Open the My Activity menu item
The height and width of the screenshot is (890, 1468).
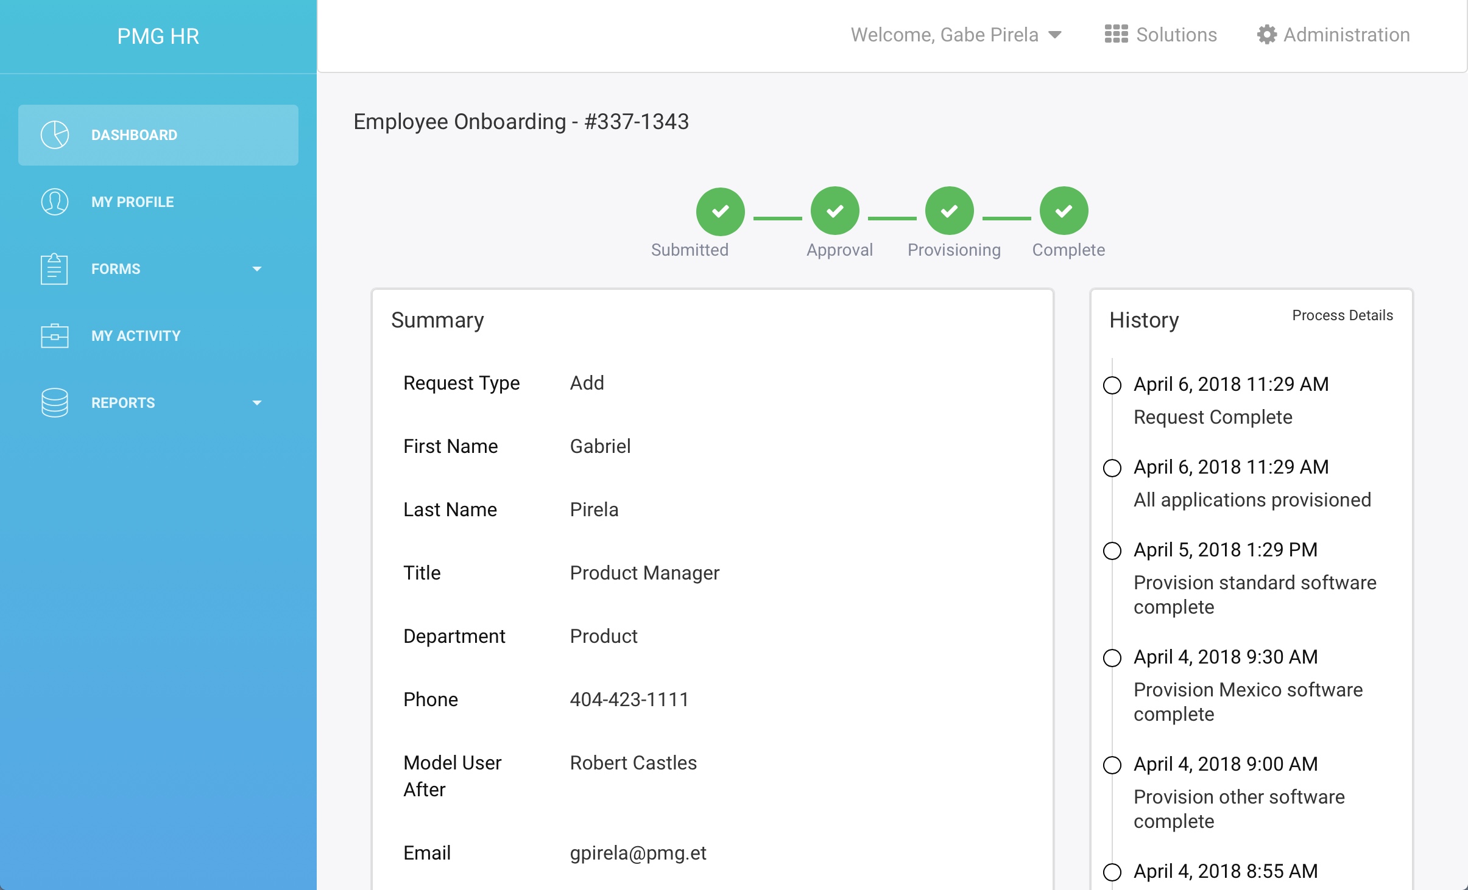(136, 335)
